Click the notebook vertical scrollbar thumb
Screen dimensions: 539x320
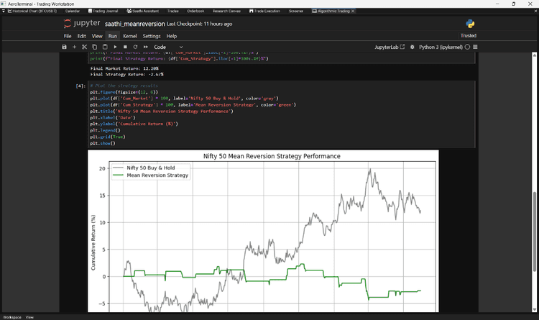pyautogui.click(x=535, y=232)
